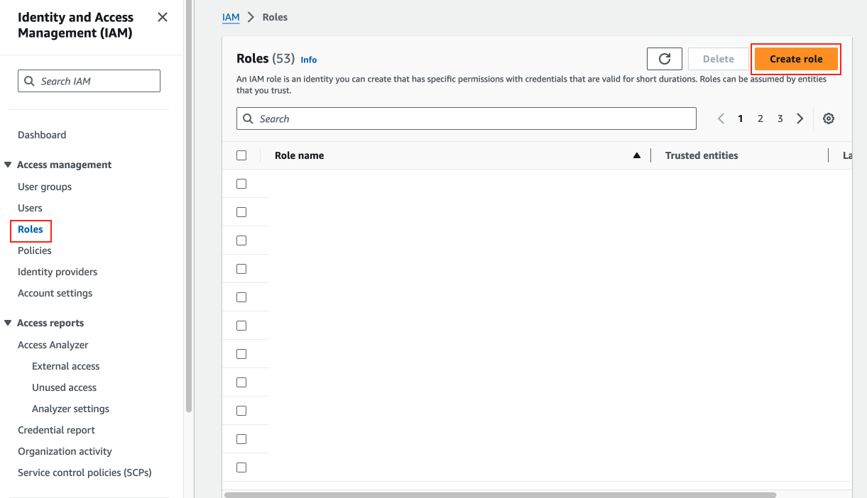Open Credential report in the sidebar

point(56,430)
